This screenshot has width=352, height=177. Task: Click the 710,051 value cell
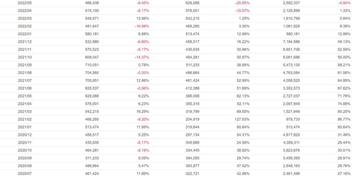92,65
